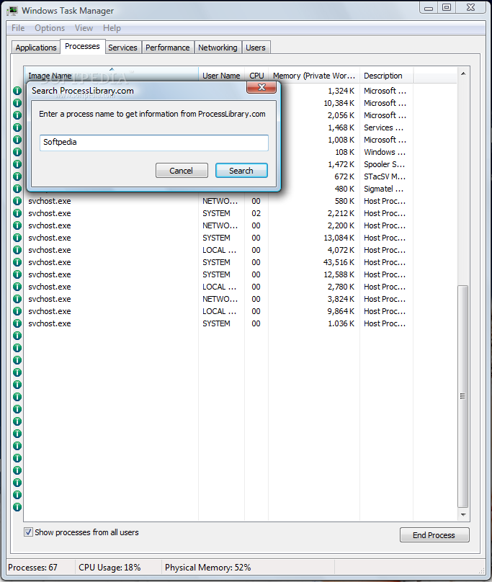Click info icon beside the 12,588 K svchost.exe row
The image size is (492, 582).
(x=17, y=274)
